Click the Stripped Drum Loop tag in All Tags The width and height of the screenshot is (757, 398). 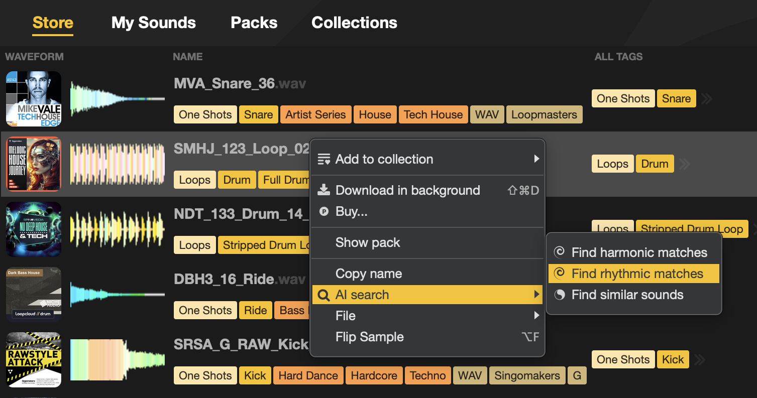(692, 229)
